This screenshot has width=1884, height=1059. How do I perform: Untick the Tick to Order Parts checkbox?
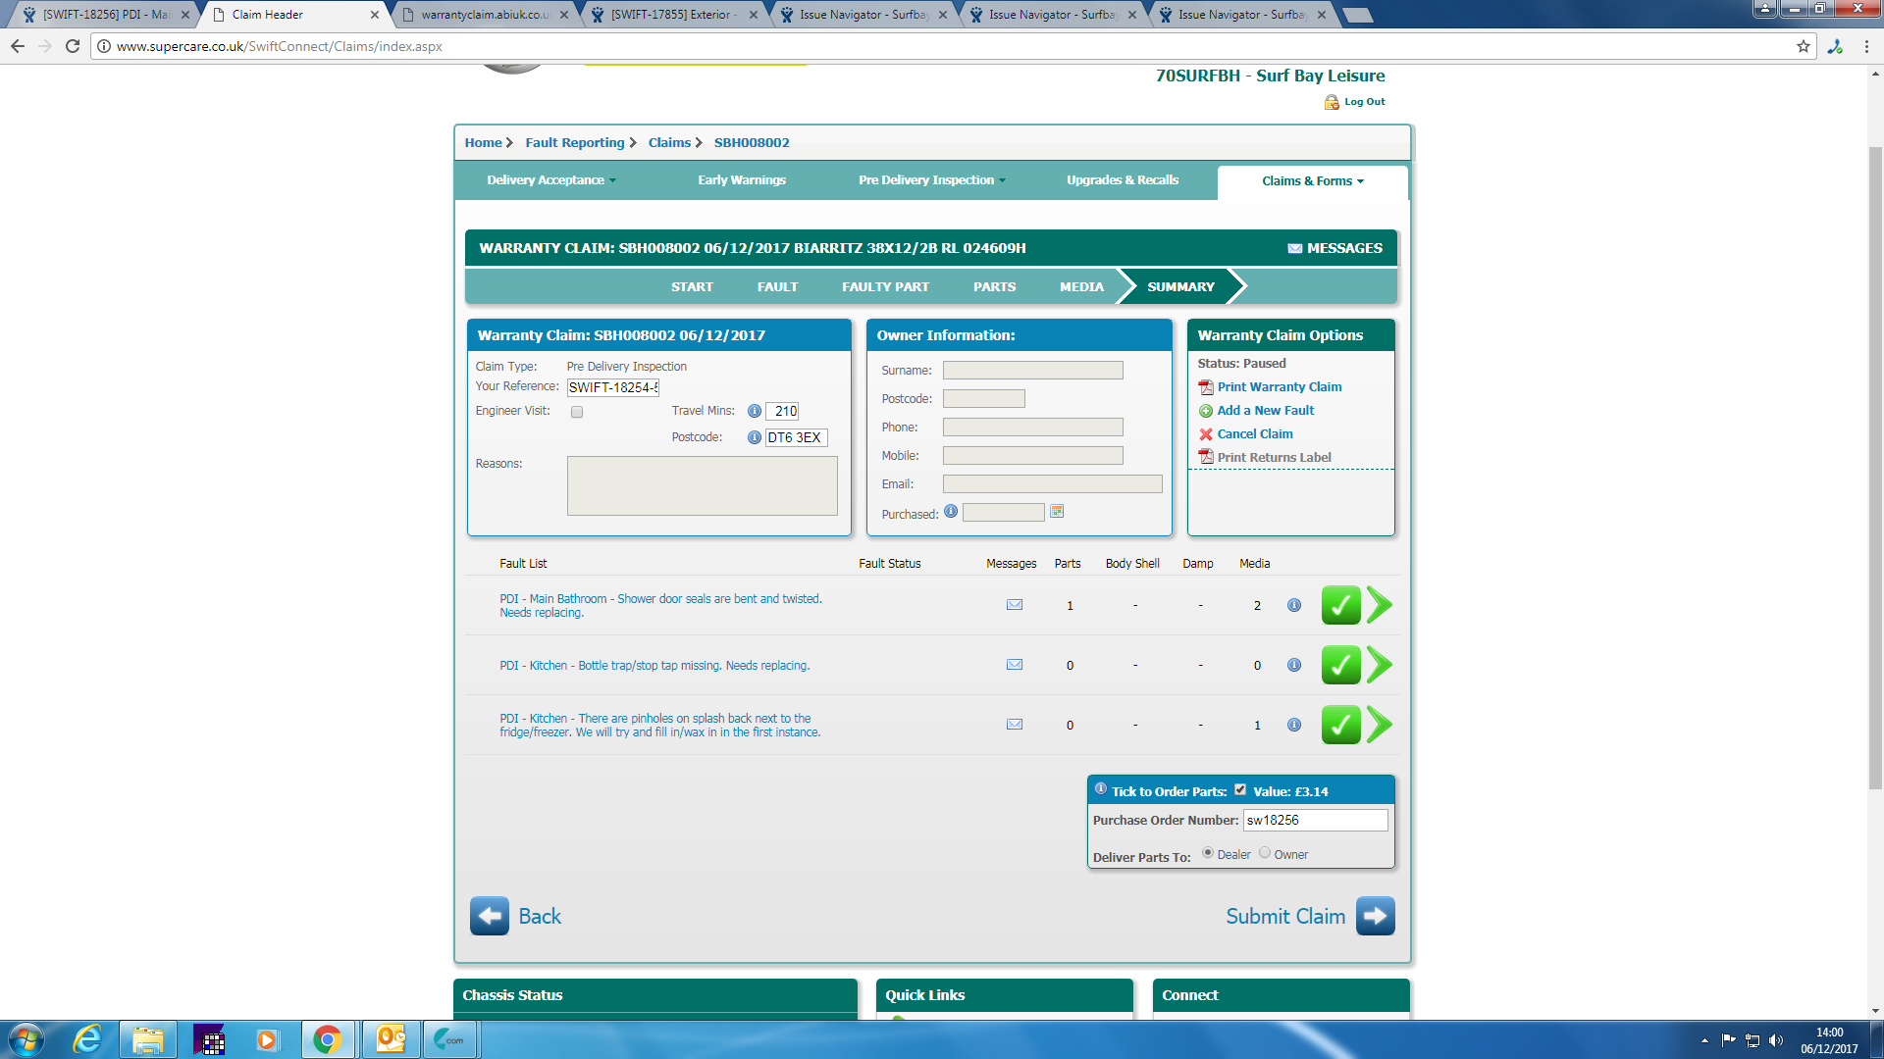1240,790
